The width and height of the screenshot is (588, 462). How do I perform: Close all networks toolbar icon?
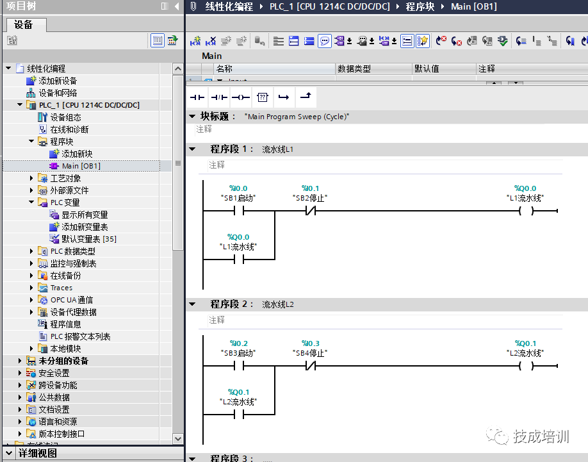click(309, 40)
